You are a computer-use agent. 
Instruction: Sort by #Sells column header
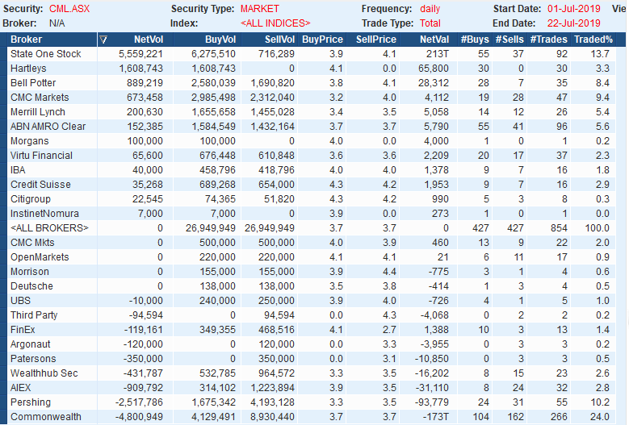[509, 40]
